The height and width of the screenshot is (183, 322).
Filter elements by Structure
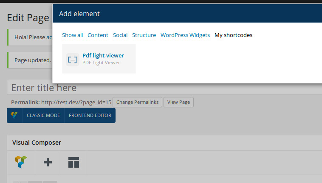(144, 35)
